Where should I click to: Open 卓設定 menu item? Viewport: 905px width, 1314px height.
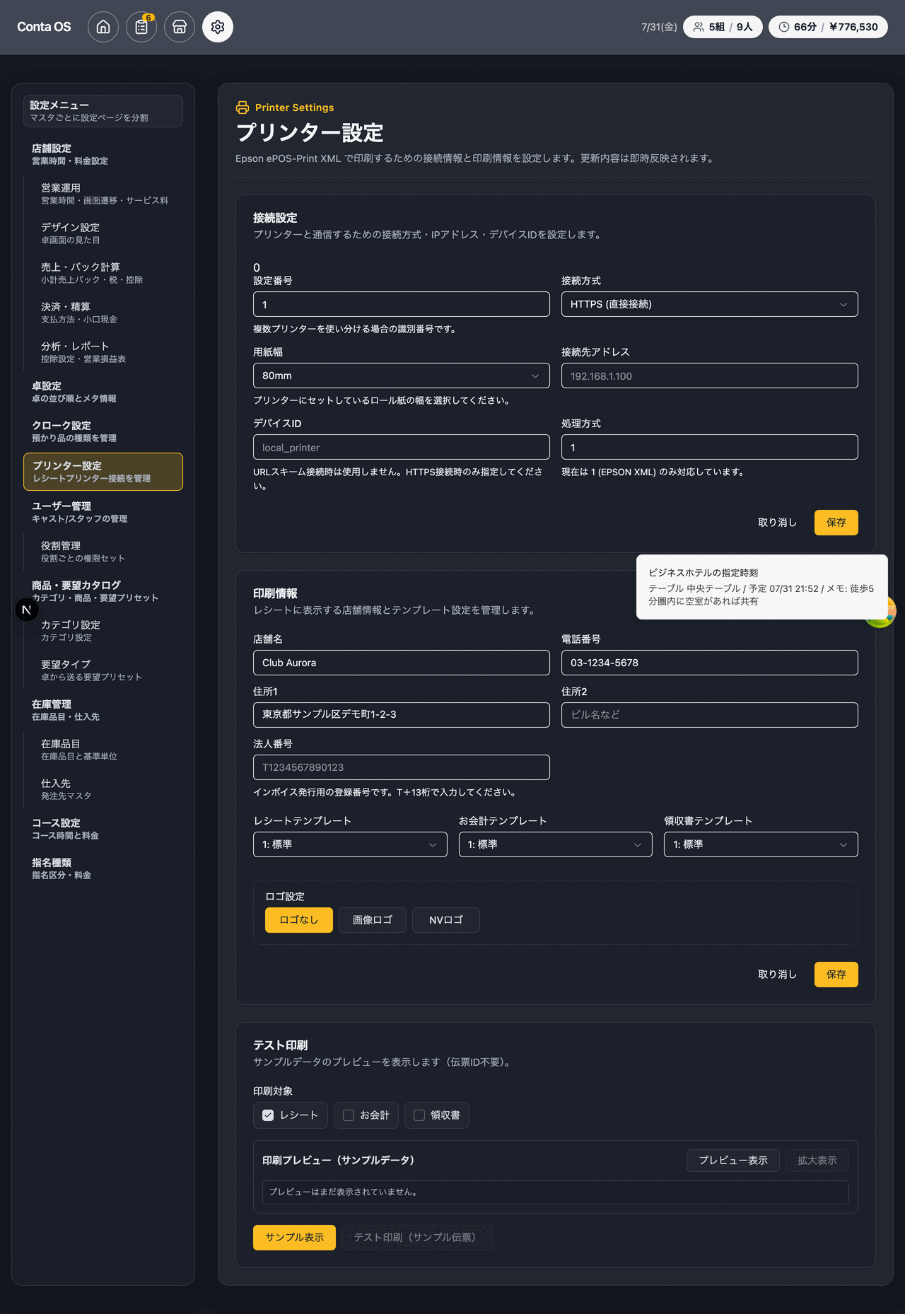pyautogui.click(x=103, y=392)
